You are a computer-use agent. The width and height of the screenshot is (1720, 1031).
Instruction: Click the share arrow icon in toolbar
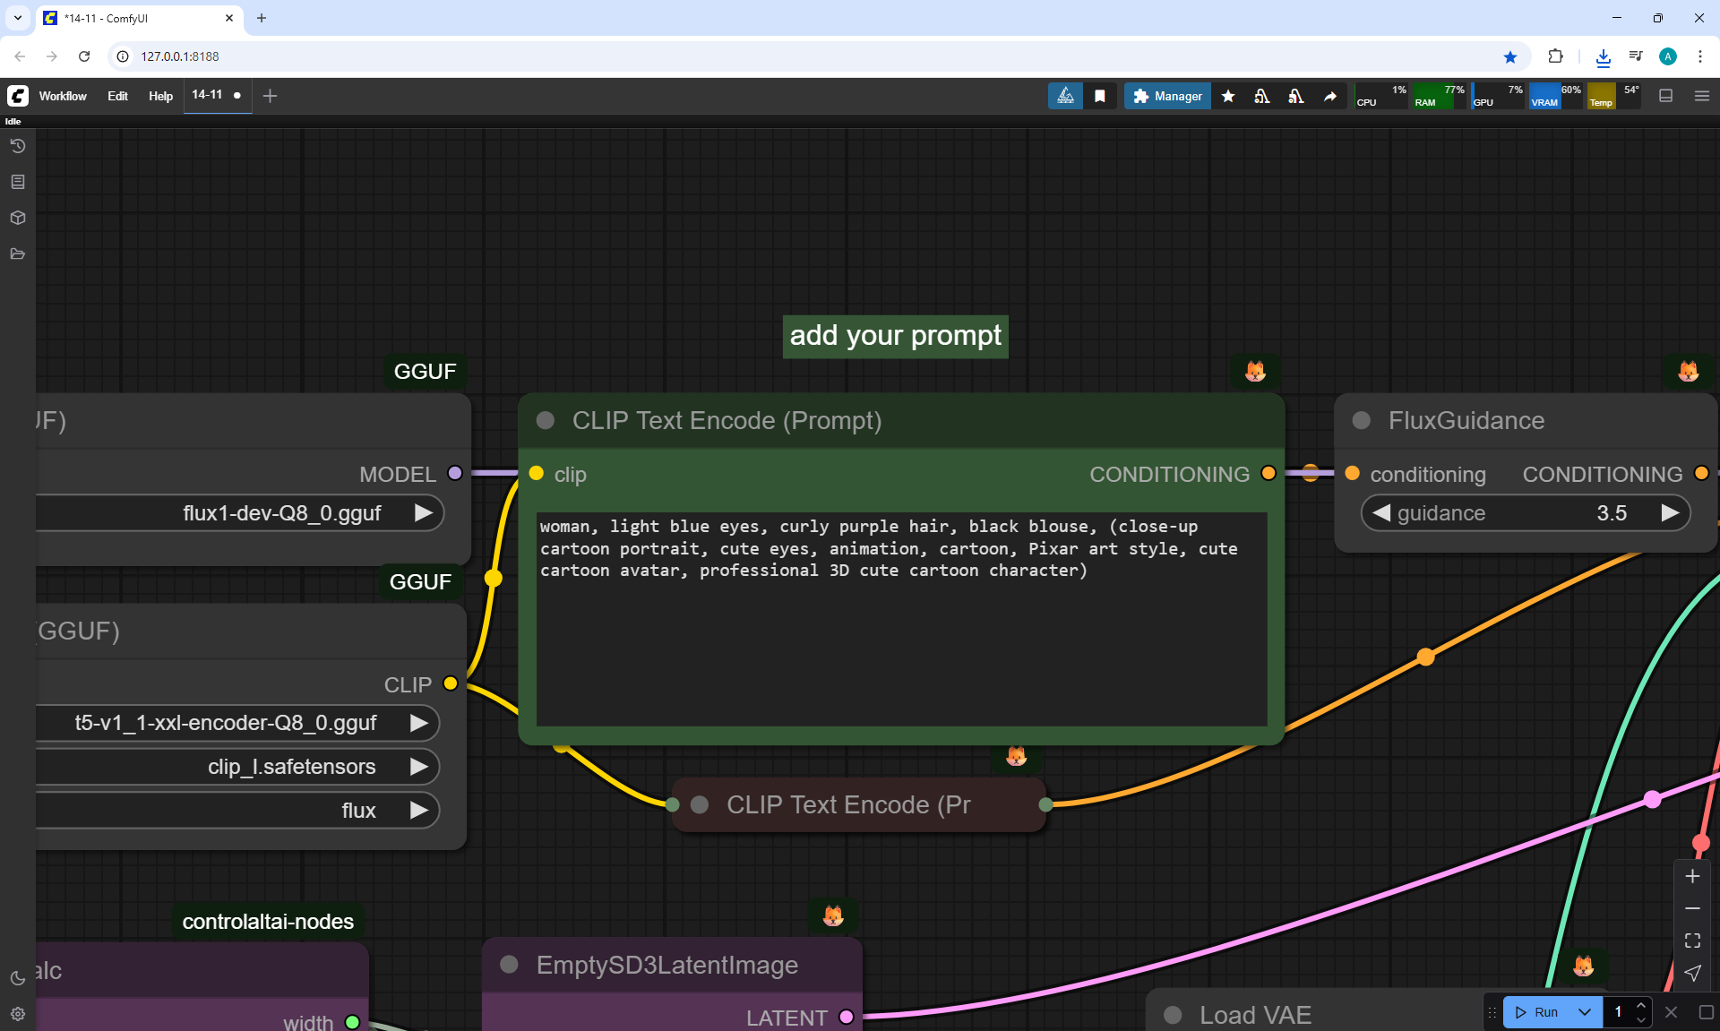(x=1330, y=96)
